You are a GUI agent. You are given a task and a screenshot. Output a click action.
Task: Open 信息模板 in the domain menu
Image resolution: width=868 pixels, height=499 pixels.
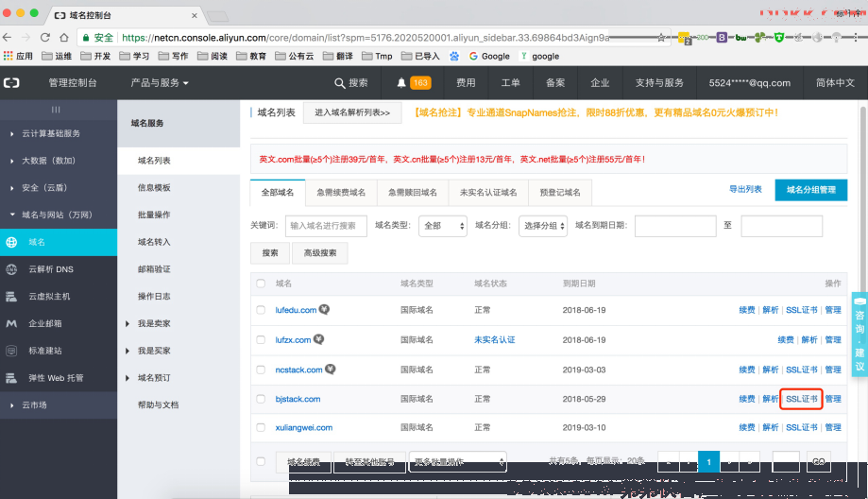click(154, 188)
